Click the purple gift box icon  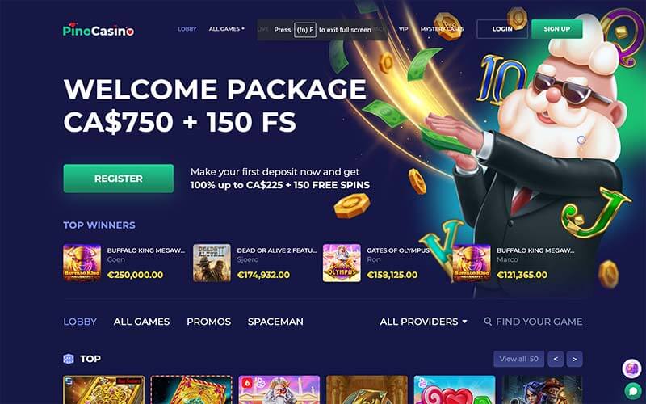pyautogui.click(x=631, y=368)
